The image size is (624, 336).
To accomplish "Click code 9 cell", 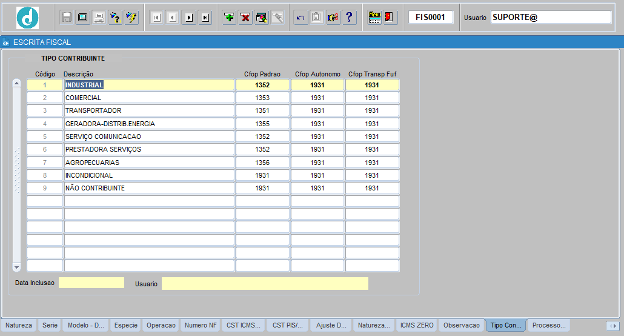I will [x=45, y=188].
